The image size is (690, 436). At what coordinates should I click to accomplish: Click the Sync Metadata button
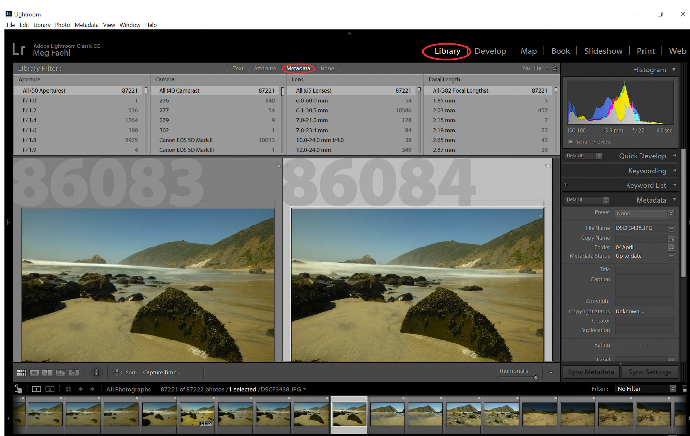591,372
